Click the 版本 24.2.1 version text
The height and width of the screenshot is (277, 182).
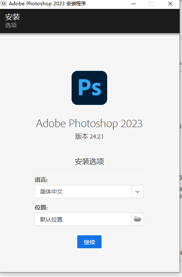pos(89,136)
